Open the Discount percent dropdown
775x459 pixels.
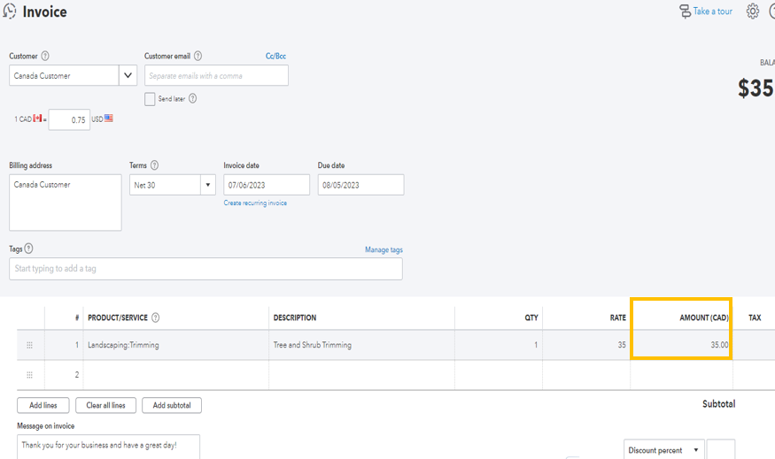[663, 450]
